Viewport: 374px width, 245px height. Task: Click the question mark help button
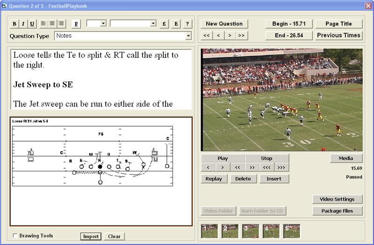(187, 24)
